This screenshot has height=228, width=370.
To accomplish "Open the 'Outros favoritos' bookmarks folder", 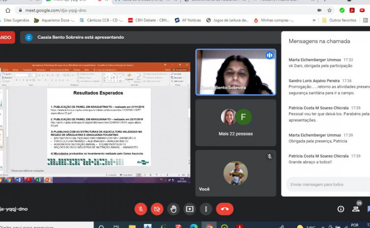I will pyautogui.click(x=339, y=20).
